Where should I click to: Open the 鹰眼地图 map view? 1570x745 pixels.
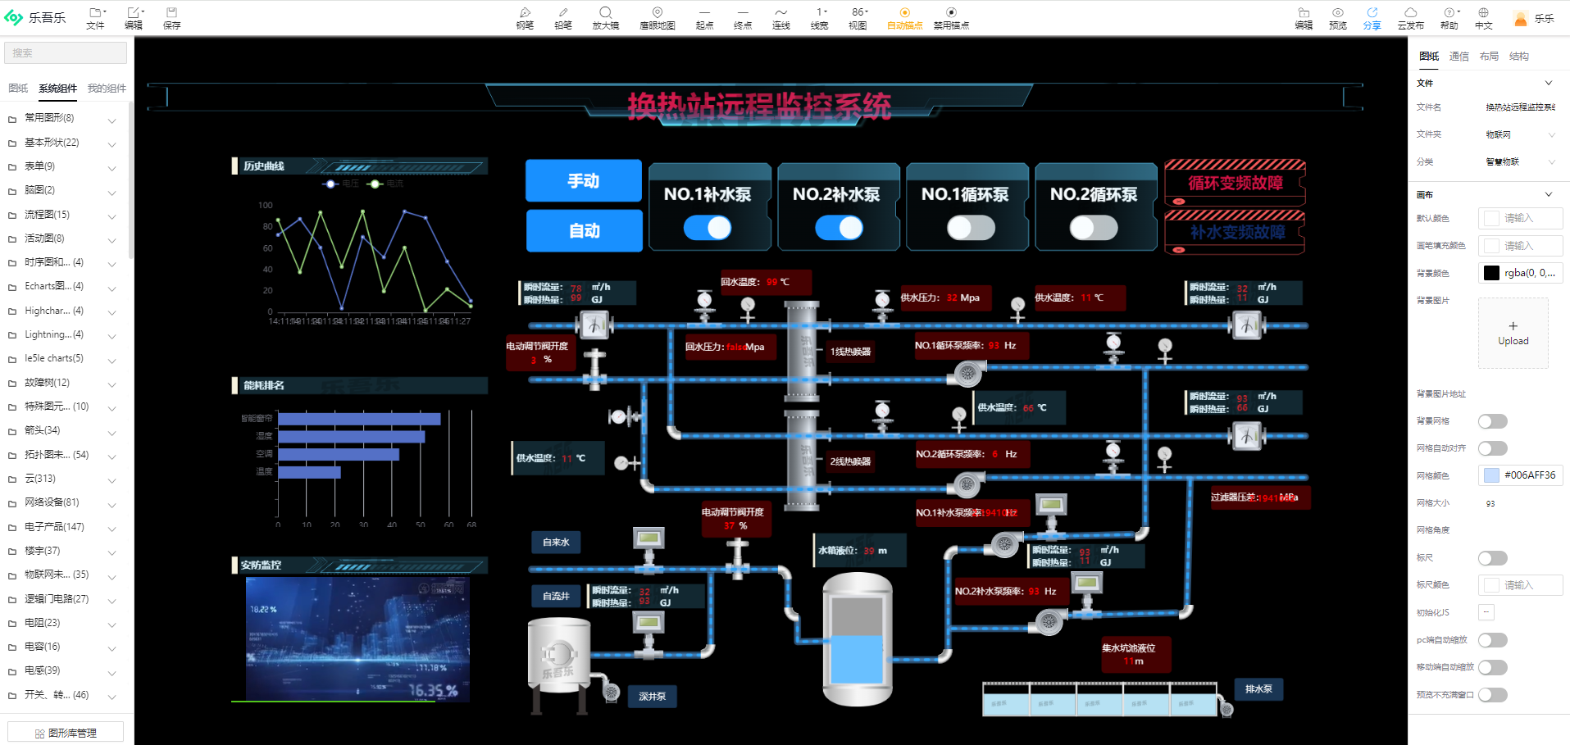(x=656, y=16)
